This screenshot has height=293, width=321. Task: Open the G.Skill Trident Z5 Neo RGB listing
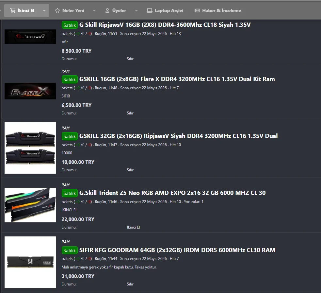(x=172, y=193)
